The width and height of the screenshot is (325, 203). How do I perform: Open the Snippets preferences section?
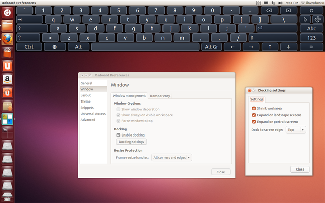(x=93, y=108)
